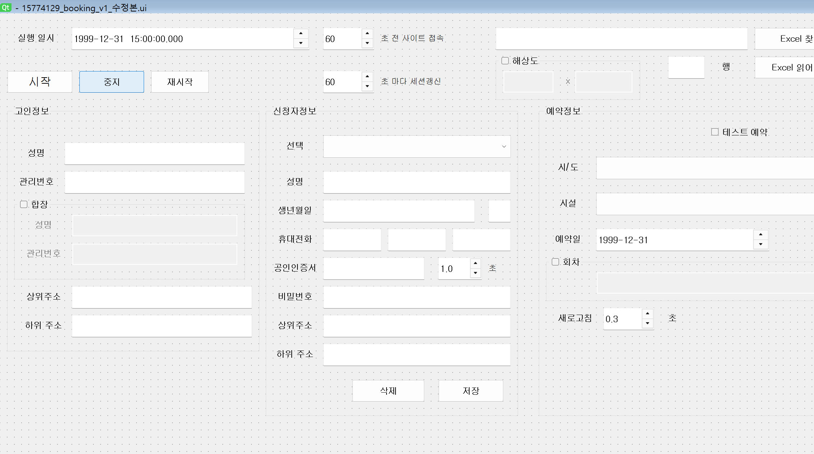Open the 시/도 region combo box
This screenshot has width=814, height=454.
point(704,168)
